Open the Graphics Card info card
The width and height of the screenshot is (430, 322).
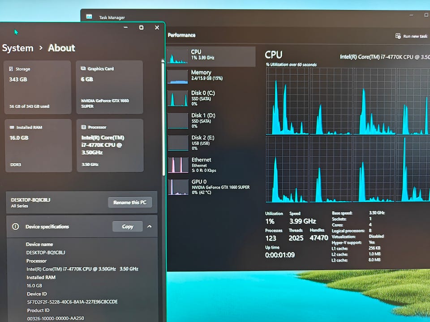click(109, 87)
